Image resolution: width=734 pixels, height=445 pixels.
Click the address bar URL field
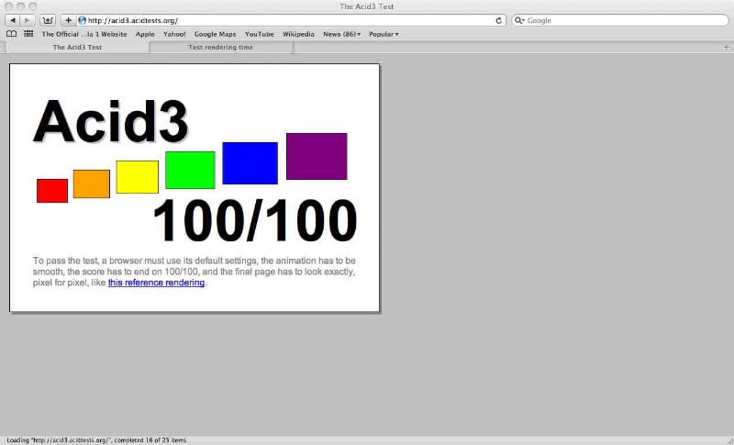[x=290, y=20]
